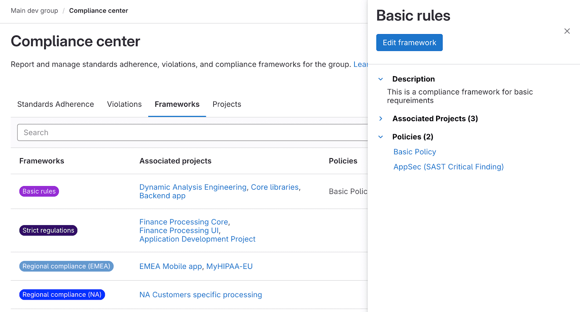Switch to the Standards Adherence tab
This screenshot has height=312, width=580.
(x=55, y=104)
